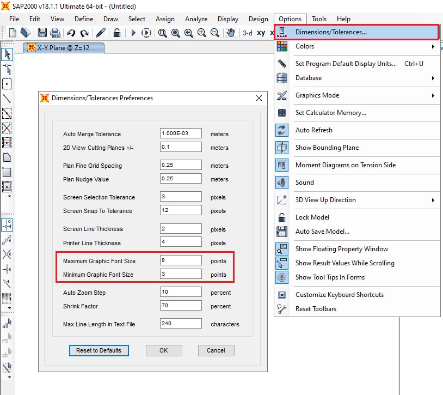Click the Colors palette icon in Options menu
This screenshot has width=443, height=395.
[x=282, y=46]
